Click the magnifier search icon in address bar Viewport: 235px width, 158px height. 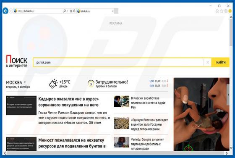click(65, 11)
